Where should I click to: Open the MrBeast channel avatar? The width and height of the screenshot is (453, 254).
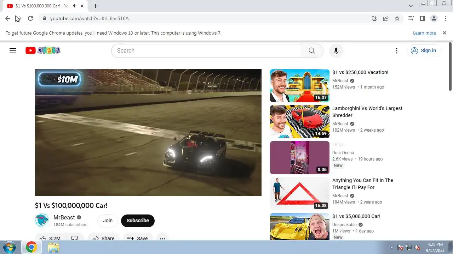coord(42,220)
